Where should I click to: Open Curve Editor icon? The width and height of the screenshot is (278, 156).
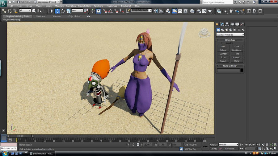pos(180,11)
